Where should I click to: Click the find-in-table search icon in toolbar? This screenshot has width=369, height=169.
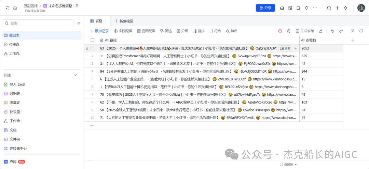(353, 31)
